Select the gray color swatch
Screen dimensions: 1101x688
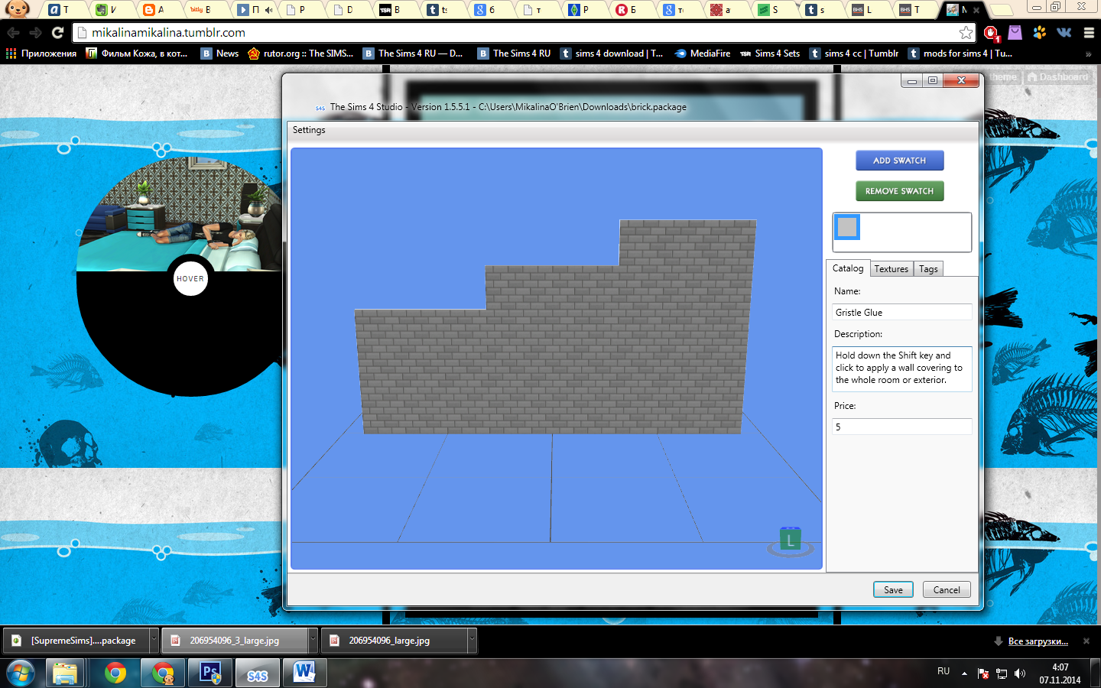coord(847,227)
